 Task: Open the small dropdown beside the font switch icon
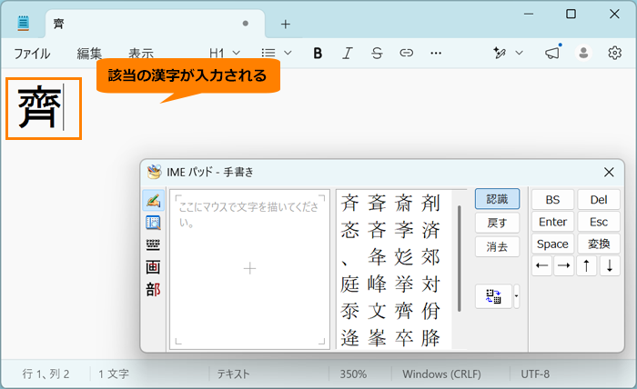click(516, 296)
